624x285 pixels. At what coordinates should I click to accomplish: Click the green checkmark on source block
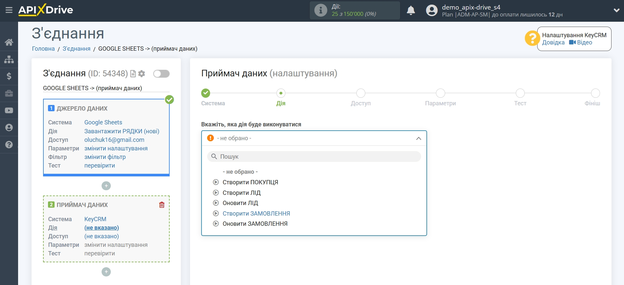pos(169,99)
